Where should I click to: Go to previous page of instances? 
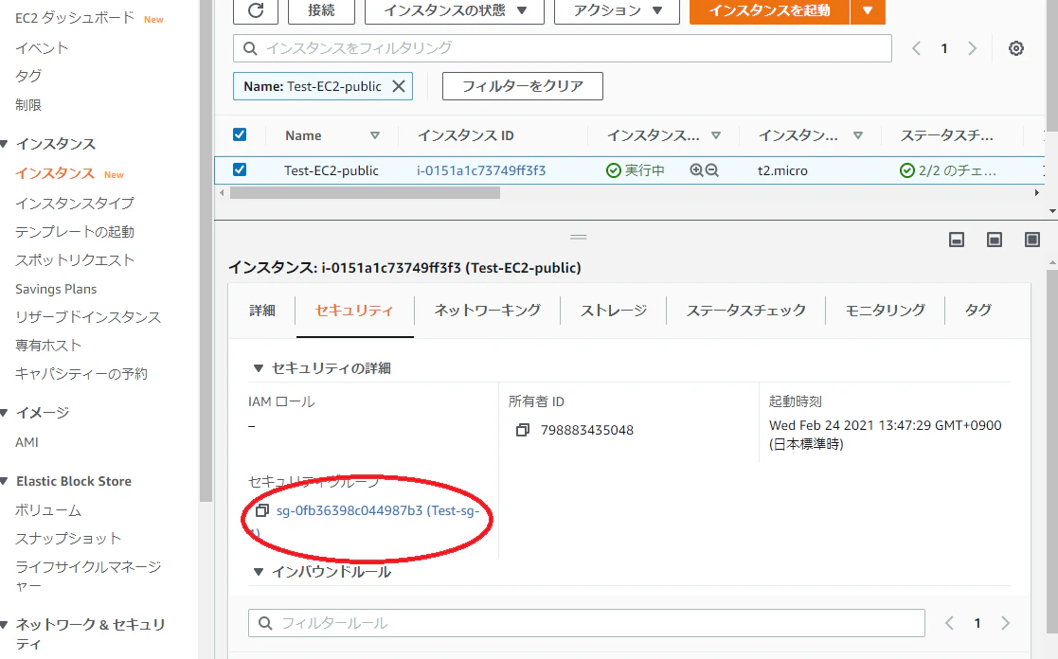point(916,48)
